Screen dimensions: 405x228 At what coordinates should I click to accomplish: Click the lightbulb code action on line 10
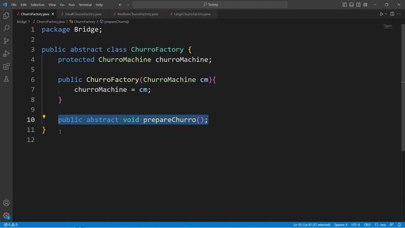[x=44, y=117]
